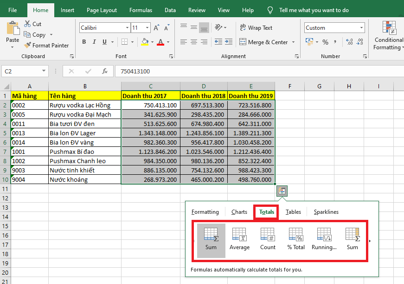Open the Page Layout ribbon tab
404x284 pixels.
(102, 10)
